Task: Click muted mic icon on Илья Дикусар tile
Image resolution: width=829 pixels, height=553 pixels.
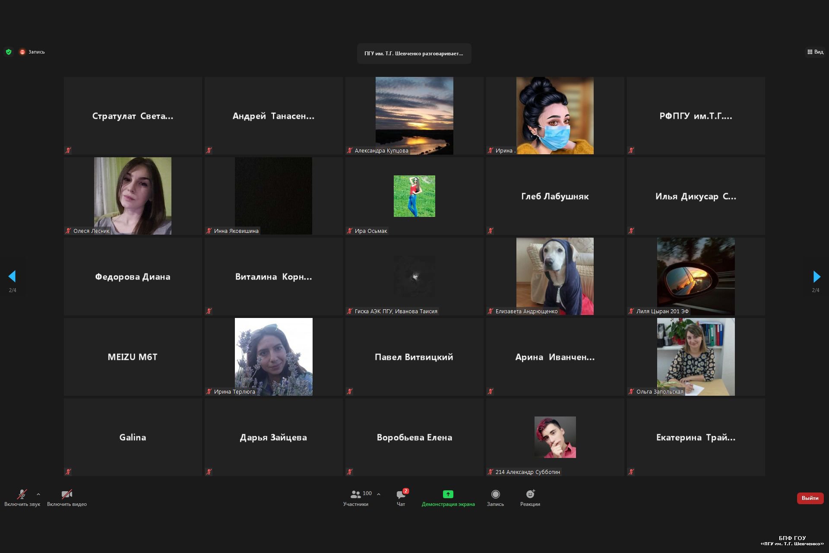Action: pyautogui.click(x=631, y=231)
